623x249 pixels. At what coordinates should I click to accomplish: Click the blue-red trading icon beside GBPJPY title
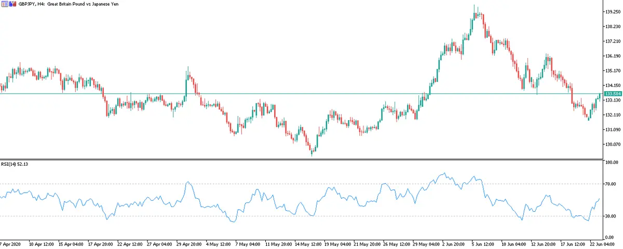click(12, 4)
